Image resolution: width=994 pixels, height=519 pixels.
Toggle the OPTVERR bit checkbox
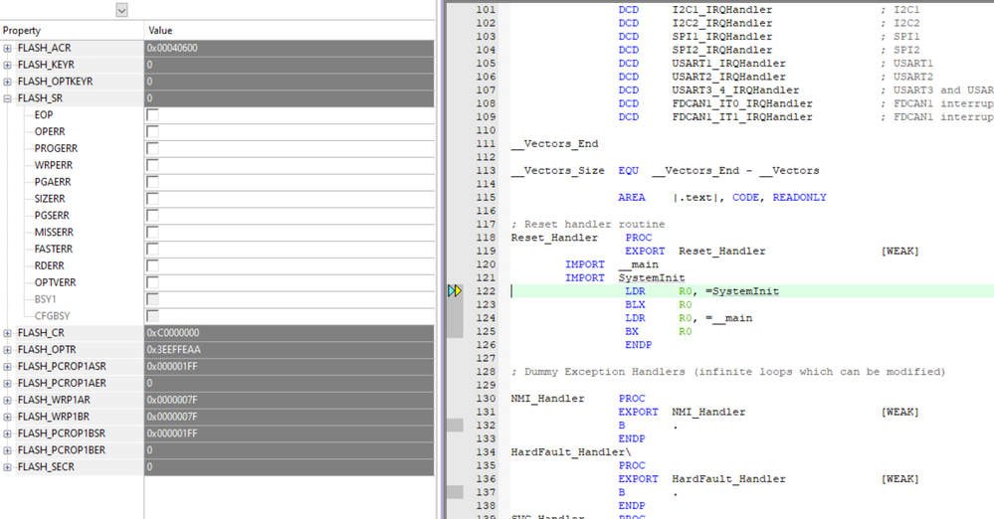coord(153,282)
